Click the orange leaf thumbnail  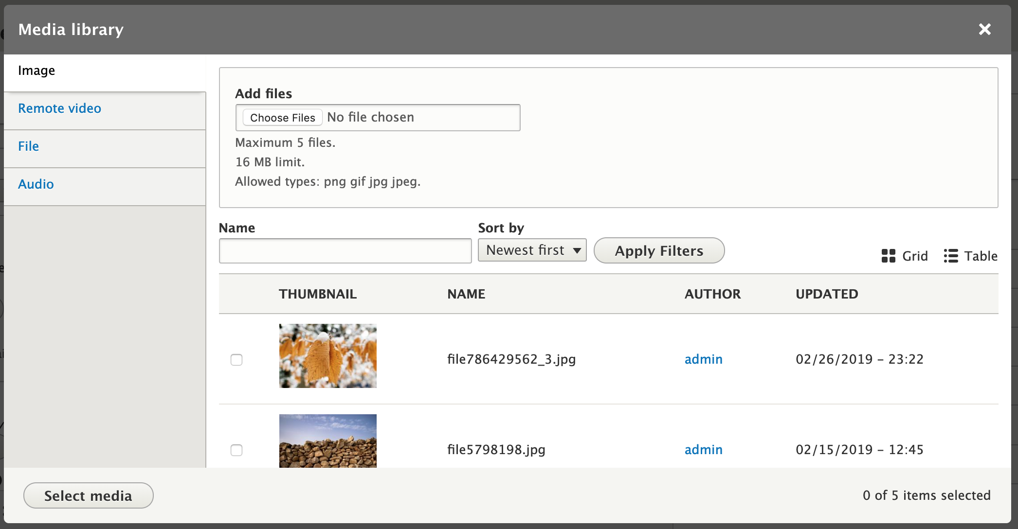(x=327, y=356)
